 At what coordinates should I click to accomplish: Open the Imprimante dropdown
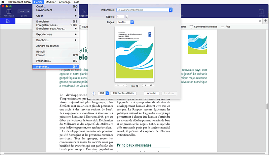tap(144, 10)
